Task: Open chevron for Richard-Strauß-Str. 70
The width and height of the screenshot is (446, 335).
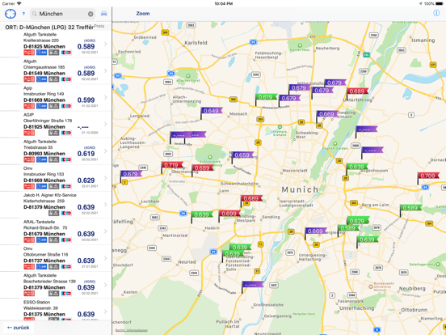Action: (x=106, y=231)
